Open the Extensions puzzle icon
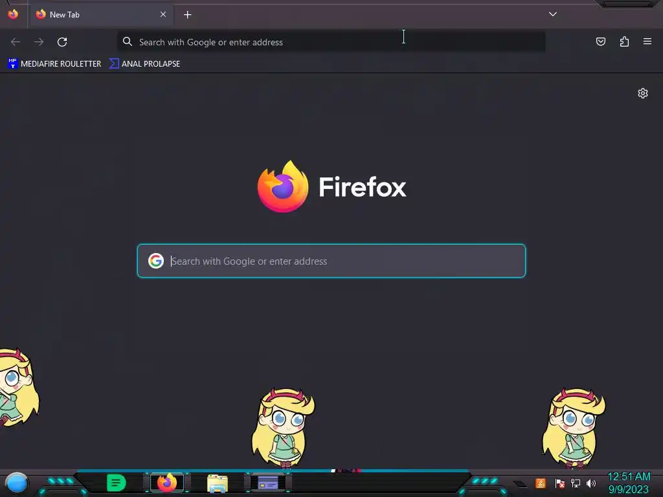 tap(624, 41)
